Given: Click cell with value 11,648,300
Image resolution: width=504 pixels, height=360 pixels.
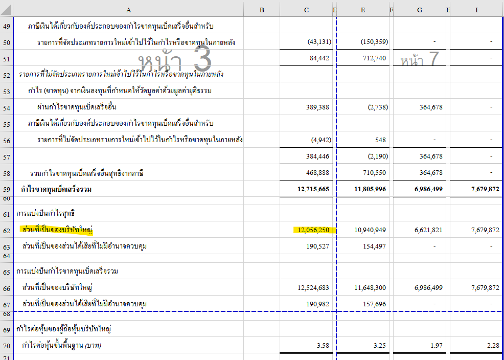Looking at the screenshot, I should [363, 288].
